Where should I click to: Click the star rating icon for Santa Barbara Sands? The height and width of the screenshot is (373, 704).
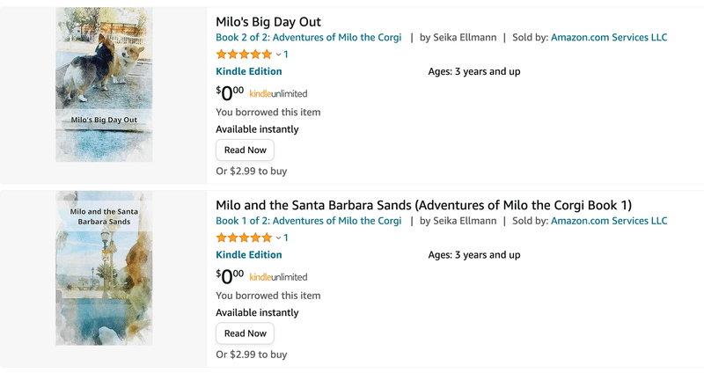244,238
